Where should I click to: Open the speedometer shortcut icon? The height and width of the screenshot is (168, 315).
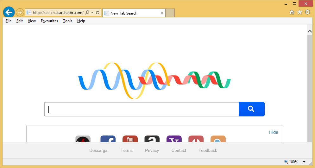(x=83, y=139)
